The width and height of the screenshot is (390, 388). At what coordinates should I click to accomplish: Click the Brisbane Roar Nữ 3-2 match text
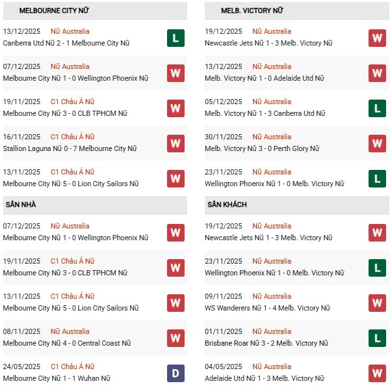(x=266, y=343)
